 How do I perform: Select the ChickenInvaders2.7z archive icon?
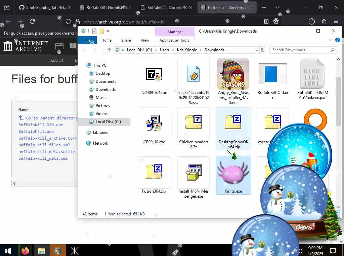pyautogui.click(x=193, y=122)
